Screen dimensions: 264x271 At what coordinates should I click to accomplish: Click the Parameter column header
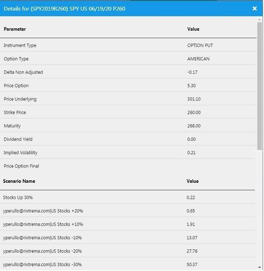[x=15, y=29]
